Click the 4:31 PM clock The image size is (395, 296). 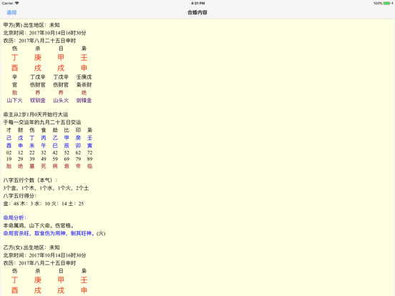point(197,4)
